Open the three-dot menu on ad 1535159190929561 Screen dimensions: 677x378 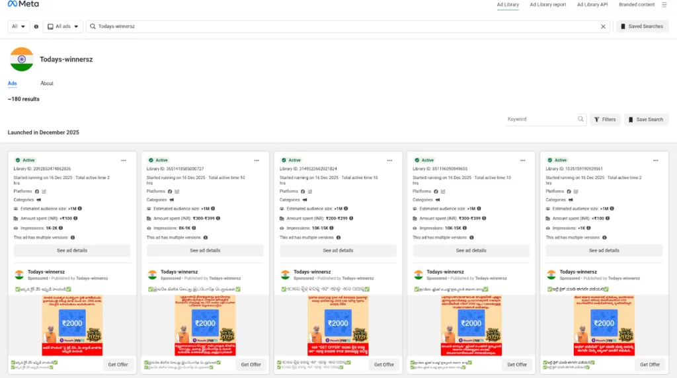(656, 160)
